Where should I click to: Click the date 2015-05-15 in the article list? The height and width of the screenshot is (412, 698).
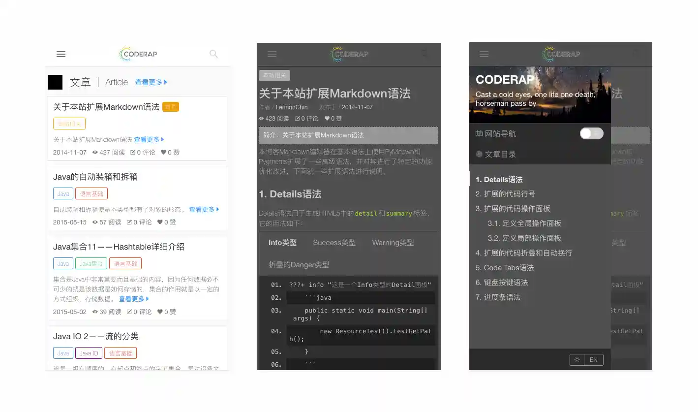70,222
